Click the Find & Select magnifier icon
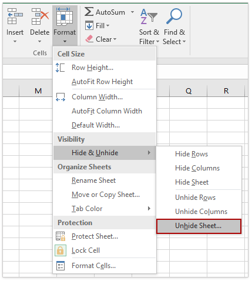Viewport: 252px width, 281px height. 174,16
